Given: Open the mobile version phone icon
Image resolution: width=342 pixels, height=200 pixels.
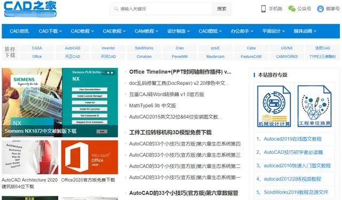Looking at the screenshot, I should click(x=263, y=9).
